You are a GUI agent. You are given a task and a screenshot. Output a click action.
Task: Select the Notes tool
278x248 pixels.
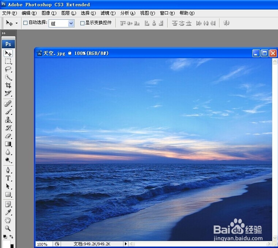tap(8, 204)
